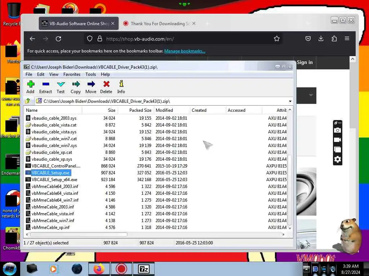Click the 7-Zip horizontal scrollbar thumb

click(x=79, y=234)
